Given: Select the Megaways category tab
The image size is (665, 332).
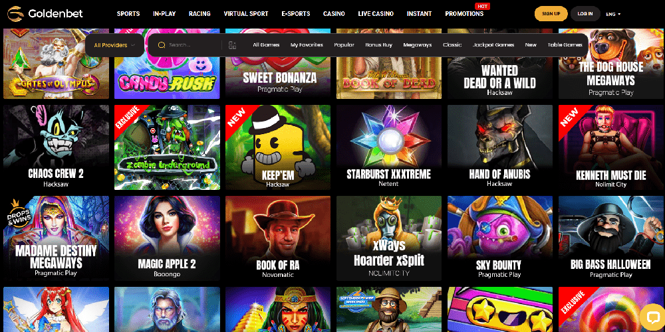Looking at the screenshot, I should pyautogui.click(x=418, y=45).
